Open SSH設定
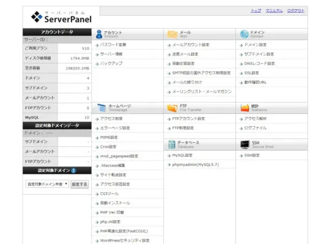The height and width of the screenshot is (244, 329). coord(252,156)
